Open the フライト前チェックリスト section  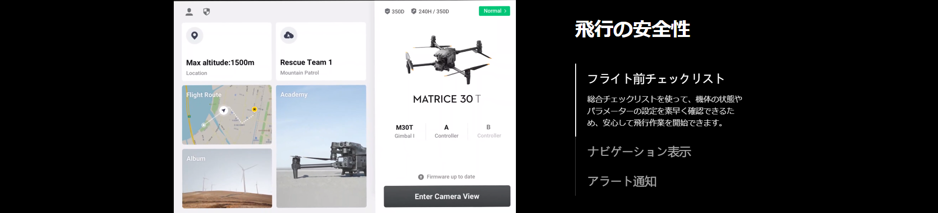coord(656,79)
